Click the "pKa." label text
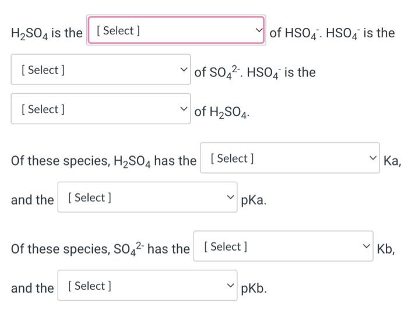408x324 pixels. coord(254,201)
